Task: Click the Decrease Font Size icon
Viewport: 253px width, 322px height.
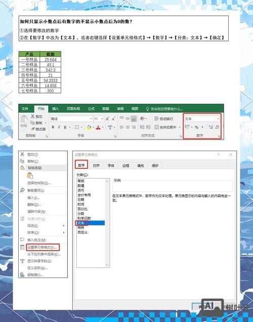Action: point(114,119)
